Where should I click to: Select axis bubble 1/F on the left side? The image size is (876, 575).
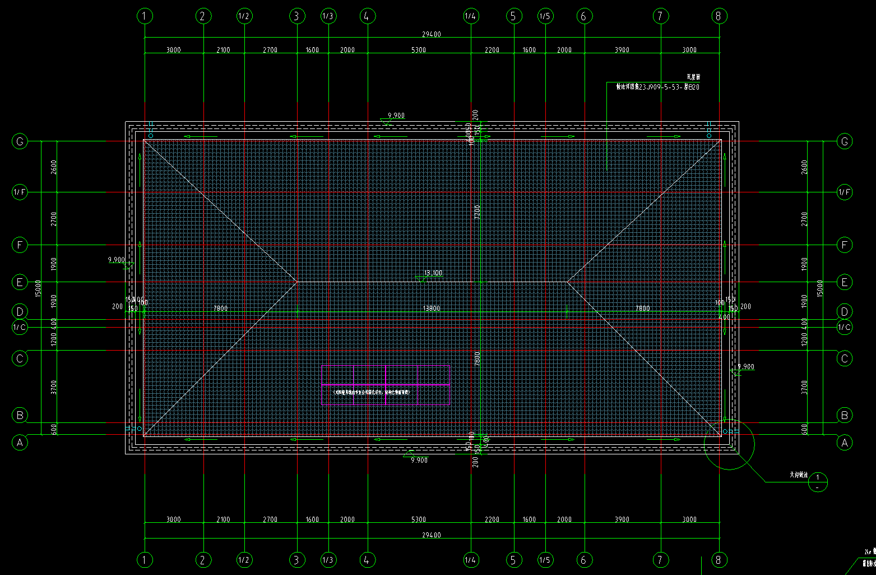point(20,192)
